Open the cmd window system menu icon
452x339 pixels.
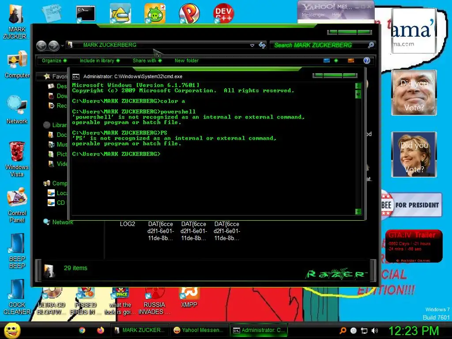click(76, 77)
